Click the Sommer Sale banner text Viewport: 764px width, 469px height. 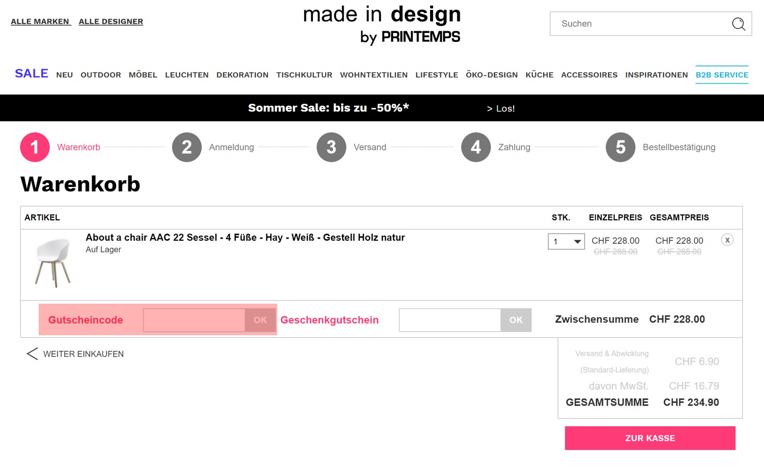click(x=328, y=108)
